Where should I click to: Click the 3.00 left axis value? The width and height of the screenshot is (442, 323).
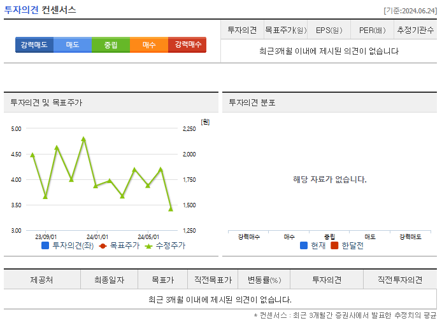click(16, 230)
